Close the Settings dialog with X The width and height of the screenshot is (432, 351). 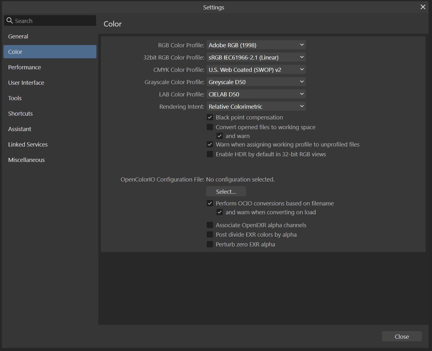423,7
